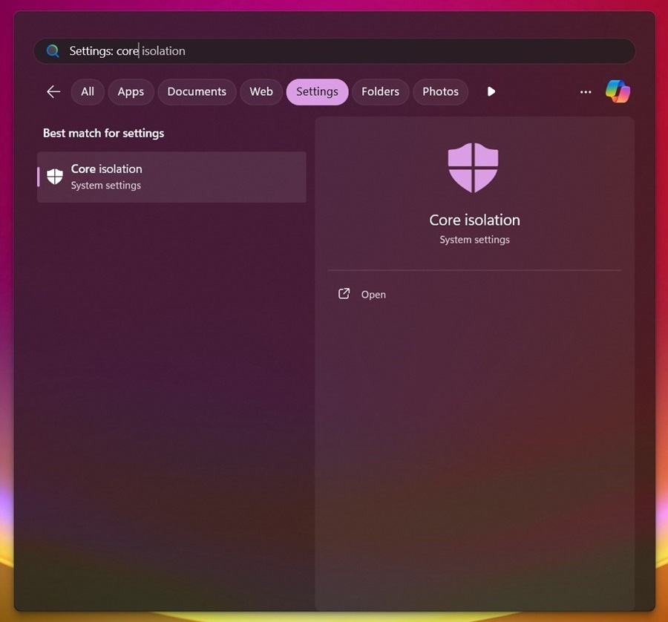Screen dimensions: 668x622
Task: Select the All search filter
Action: pos(87,91)
